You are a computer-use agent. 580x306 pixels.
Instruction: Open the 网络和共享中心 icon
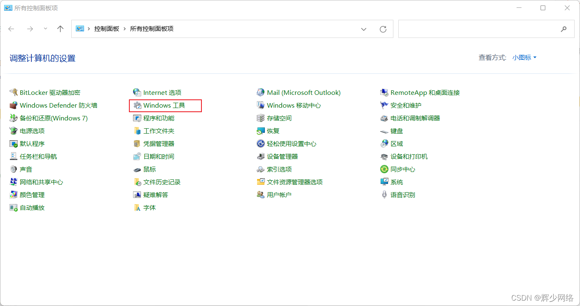(x=14, y=182)
